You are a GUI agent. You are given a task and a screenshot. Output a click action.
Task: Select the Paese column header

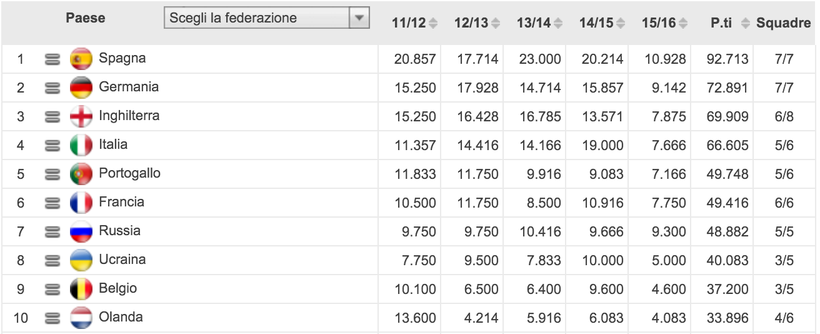click(86, 18)
